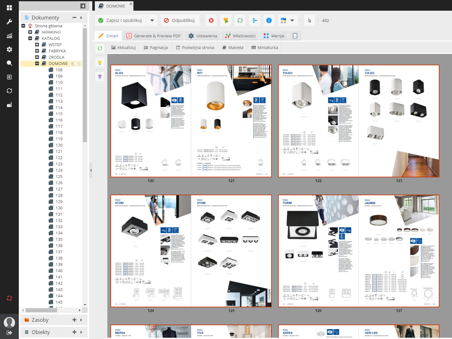This screenshot has width=452, height=339.
Task: Open the Wersje tab
Action: click(x=274, y=36)
